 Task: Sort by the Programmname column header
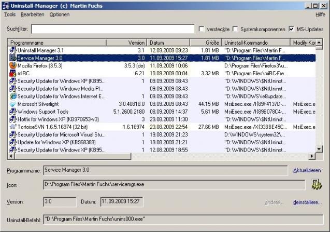coord(57,43)
